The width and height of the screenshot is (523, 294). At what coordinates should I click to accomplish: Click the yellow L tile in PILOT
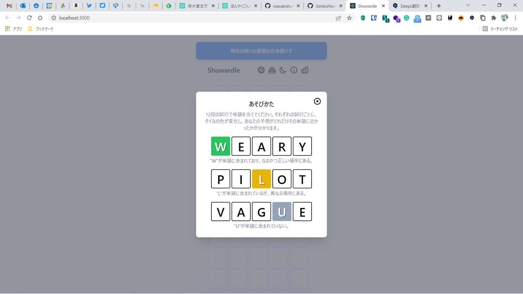(x=261, y=179)
